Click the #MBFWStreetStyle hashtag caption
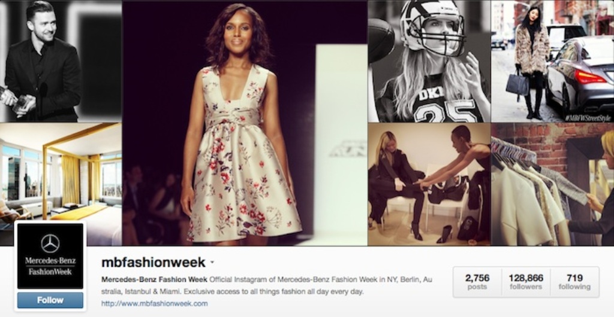Screen dimensions: 614x317 (588, 118)
